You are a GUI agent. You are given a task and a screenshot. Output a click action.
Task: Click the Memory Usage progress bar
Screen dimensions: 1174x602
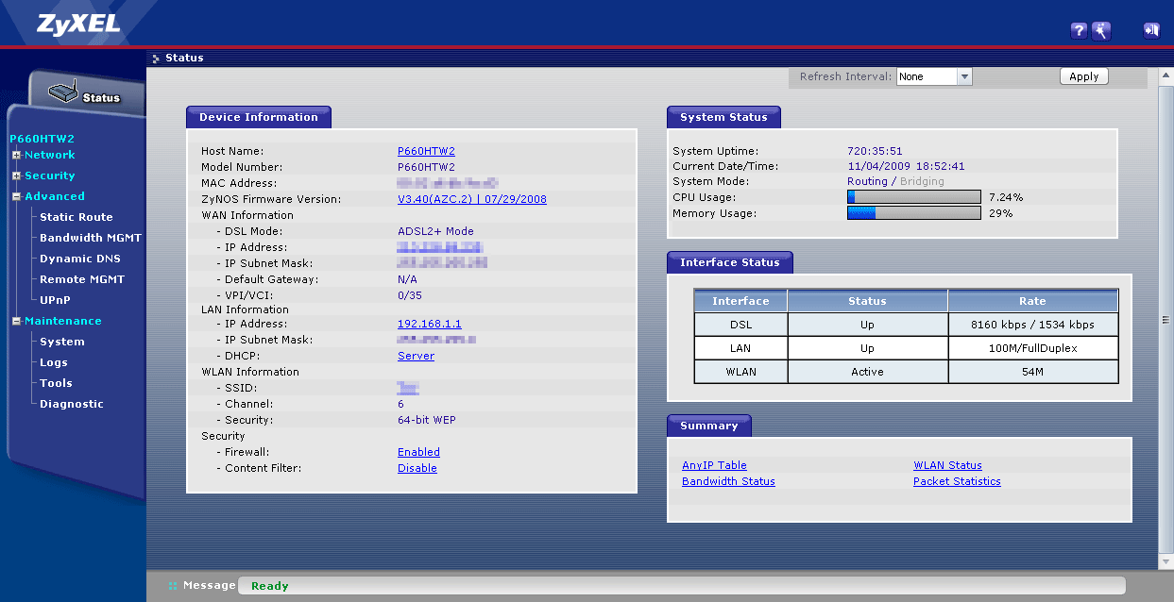click(914, 213)
